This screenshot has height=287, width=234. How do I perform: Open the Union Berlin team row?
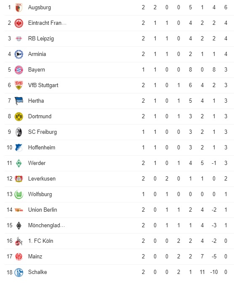tap(119, 210)
